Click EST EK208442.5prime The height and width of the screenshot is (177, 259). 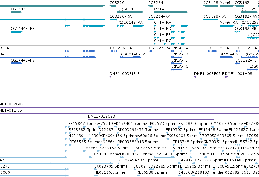click(122, 157)
